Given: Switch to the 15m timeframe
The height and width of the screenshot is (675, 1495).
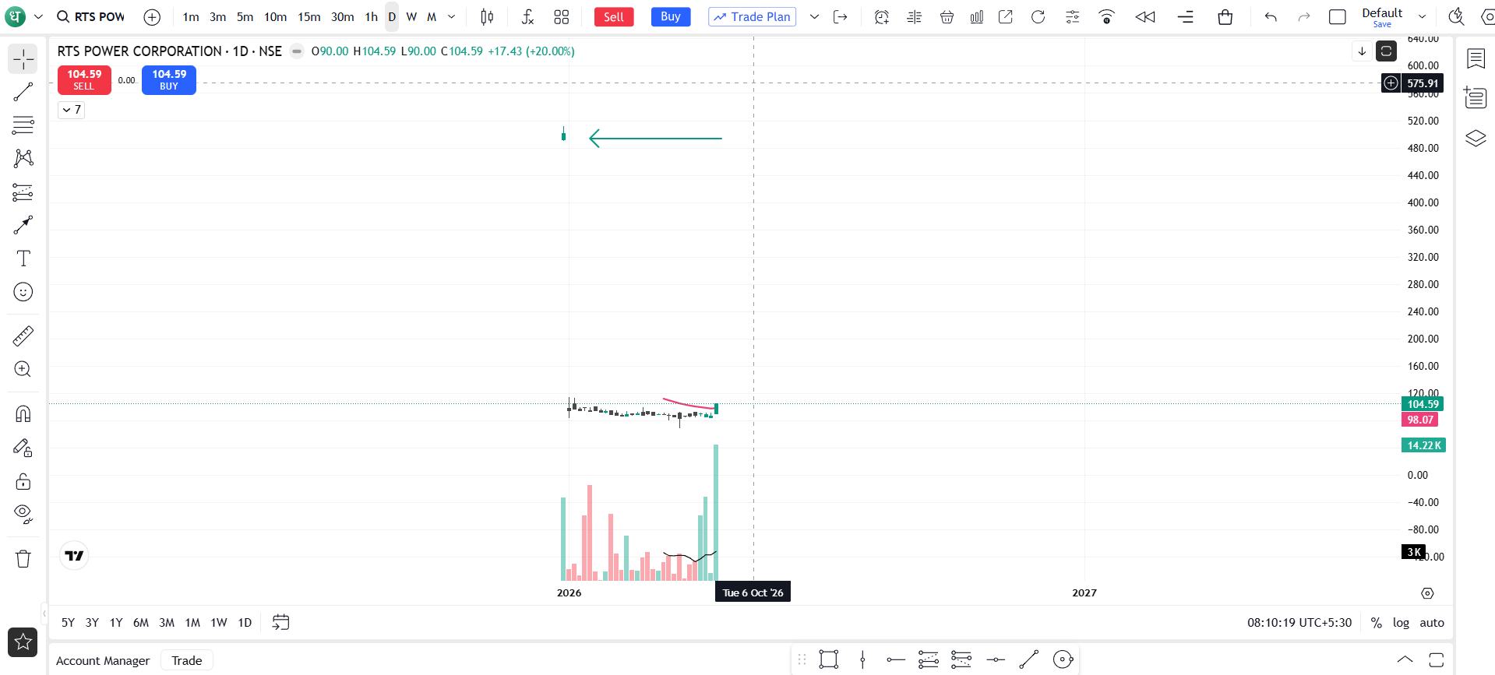Looking at the screenshot, I should click(309, 17).
